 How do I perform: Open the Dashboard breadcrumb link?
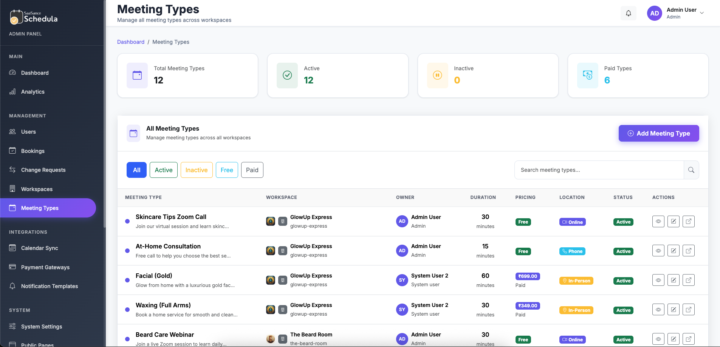click(x=131, y=42)
